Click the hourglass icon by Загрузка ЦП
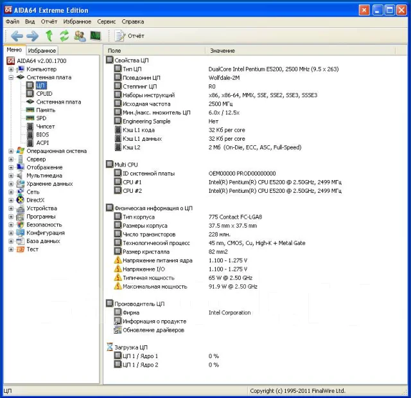This screenshot has height=398, width=411. tap(110, 347)
